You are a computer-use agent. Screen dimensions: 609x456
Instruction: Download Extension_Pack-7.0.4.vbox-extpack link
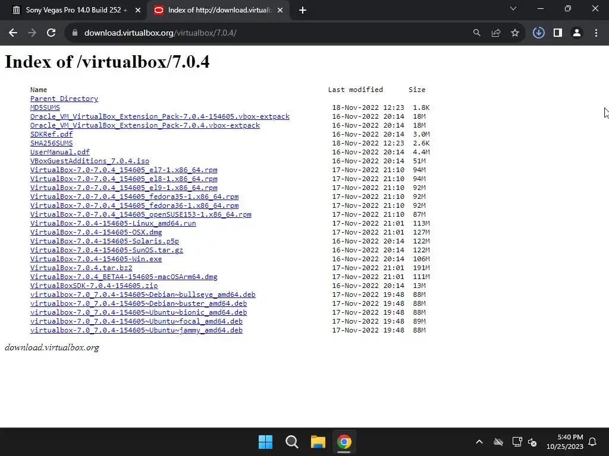(x=145, y=125)
